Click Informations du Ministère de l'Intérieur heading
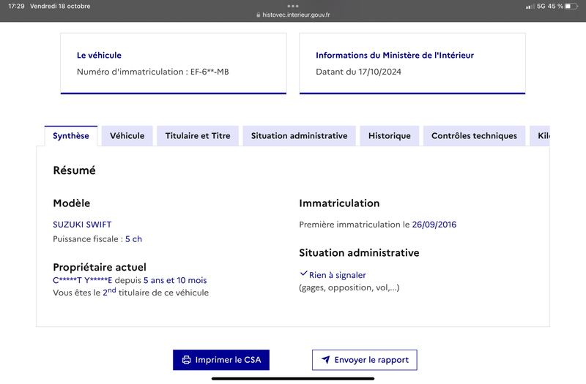 (x=395, y=56)
